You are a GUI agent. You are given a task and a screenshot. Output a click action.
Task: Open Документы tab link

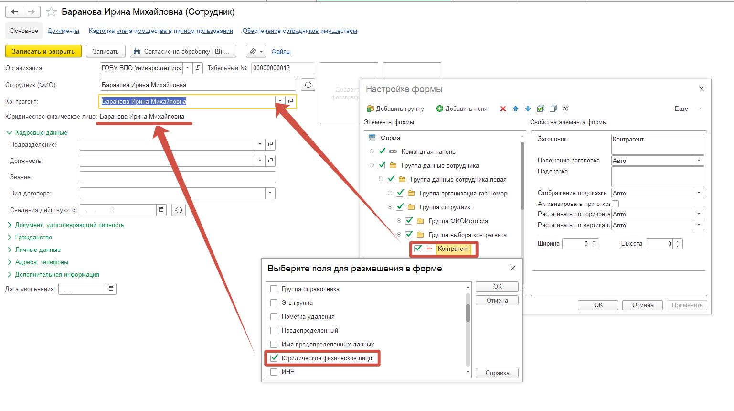click(x=64, y=31)
